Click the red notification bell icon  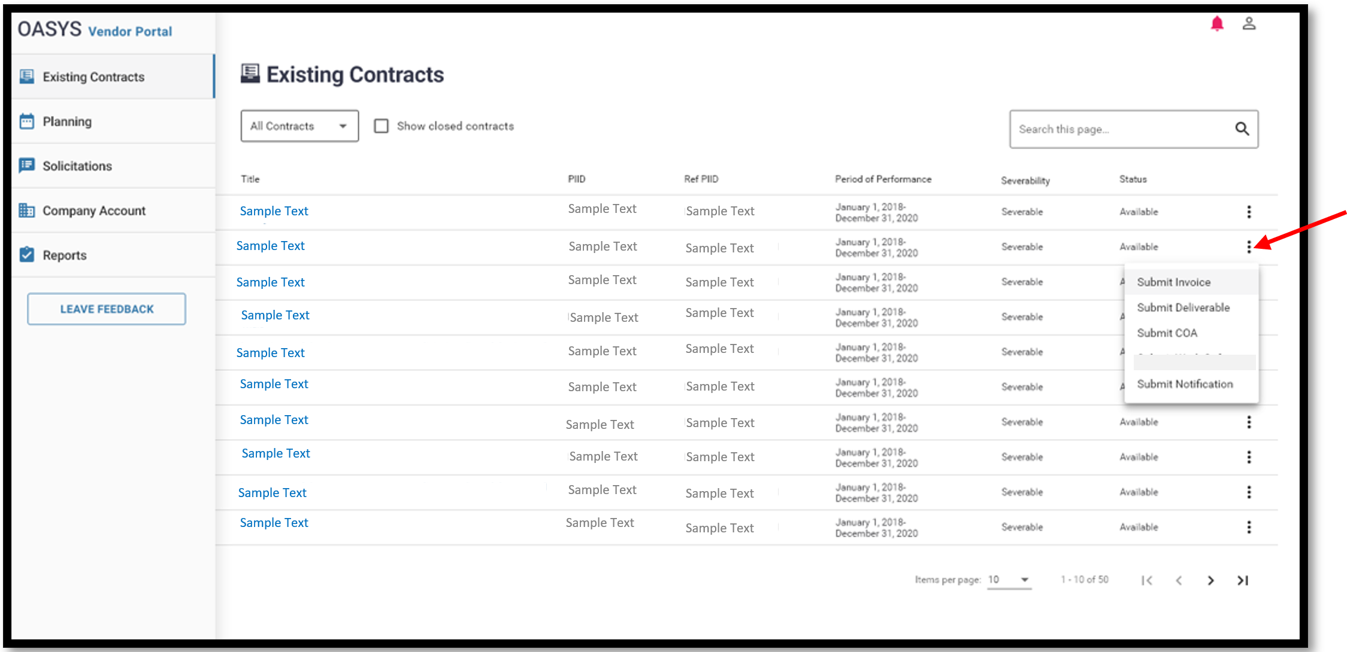point(1216,24)
